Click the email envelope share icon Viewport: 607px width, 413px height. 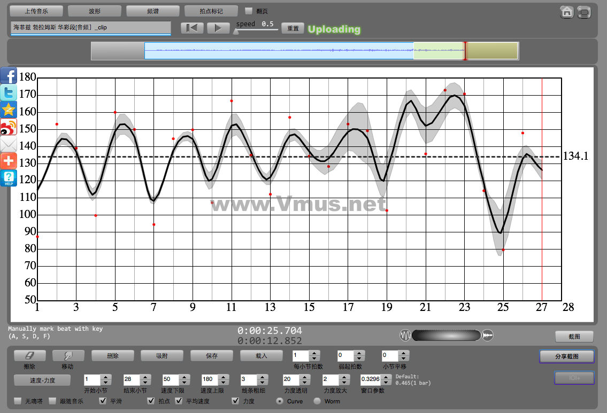point(9,144)
